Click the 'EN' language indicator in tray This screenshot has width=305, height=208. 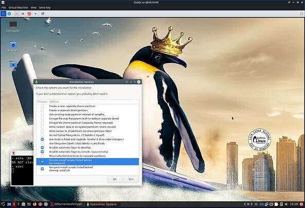click(x=261, y=204)
